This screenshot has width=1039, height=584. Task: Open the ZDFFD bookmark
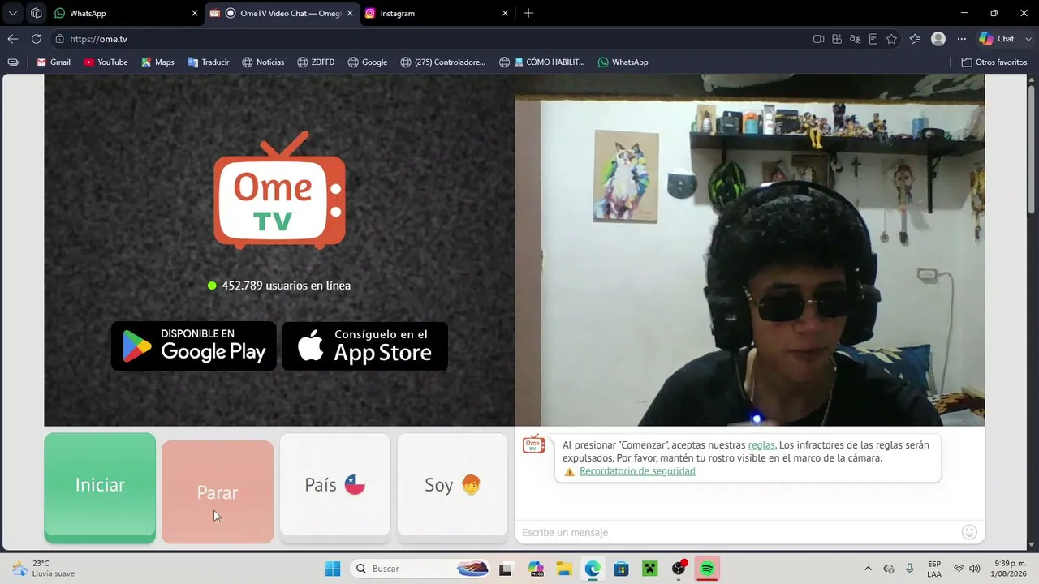(316, 62)
